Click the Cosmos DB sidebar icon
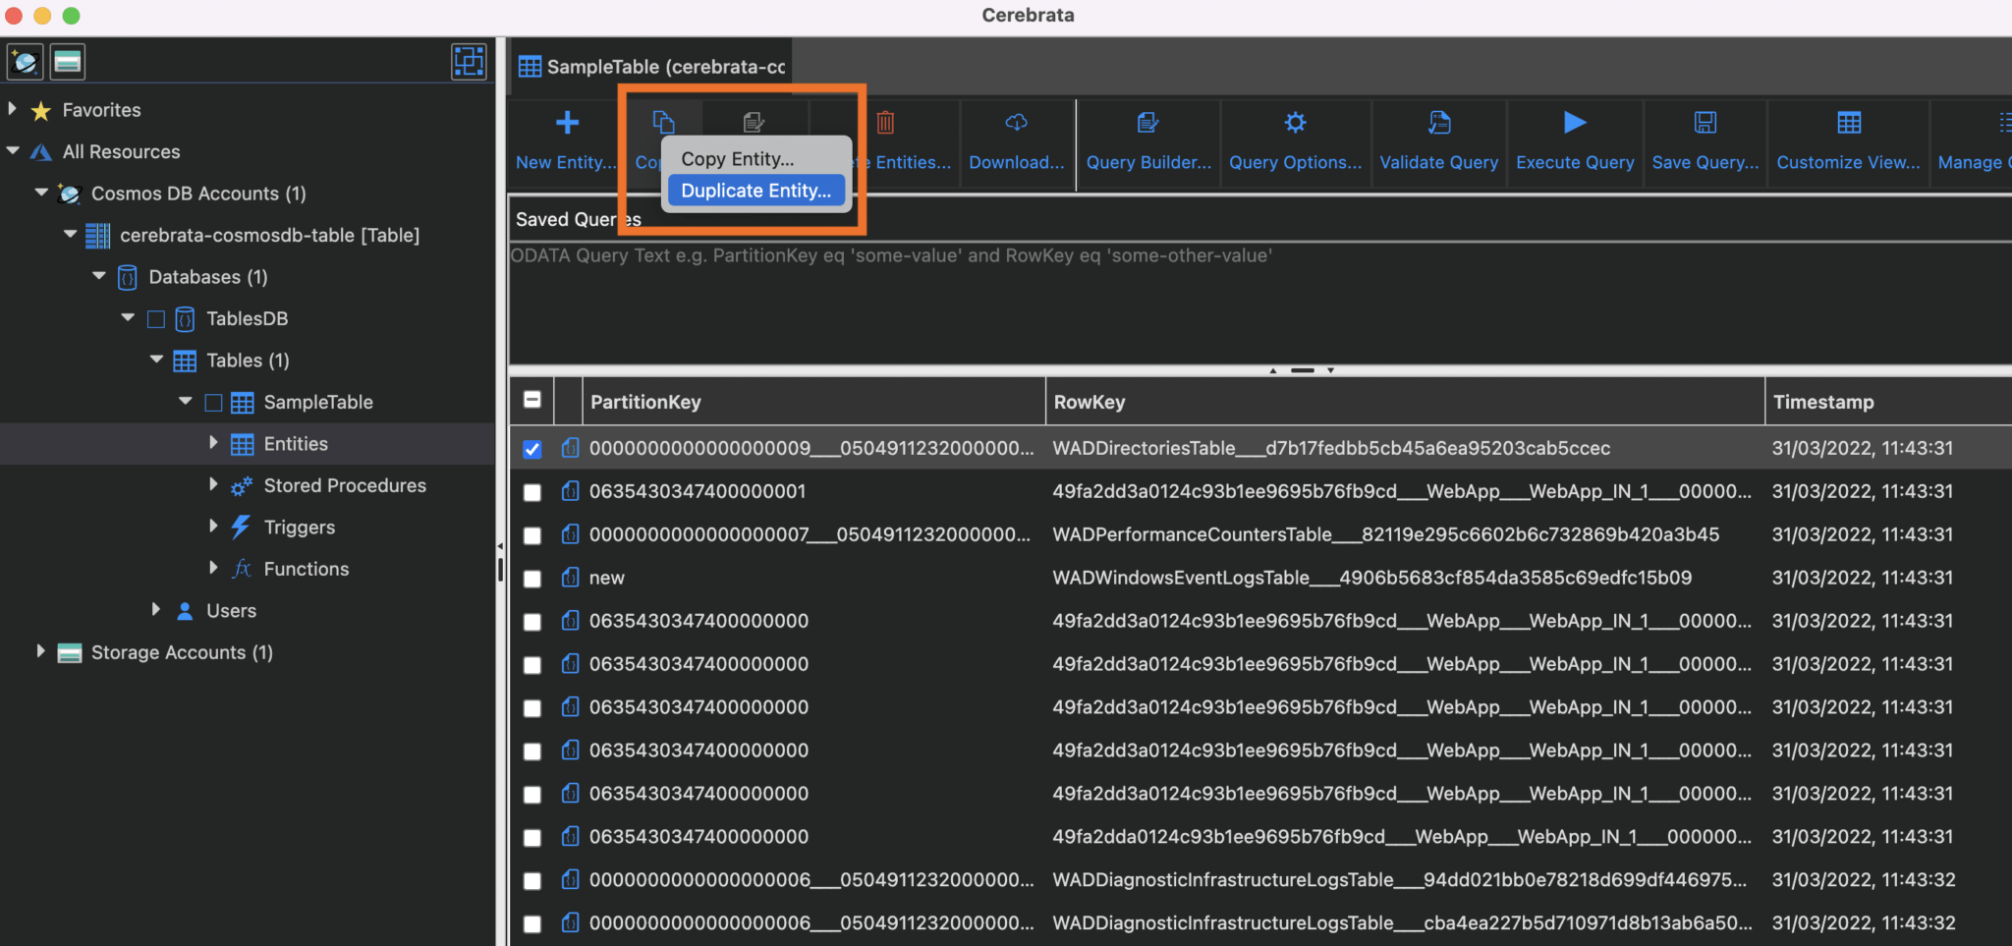Screen dimensions: 2012x946 25,61
